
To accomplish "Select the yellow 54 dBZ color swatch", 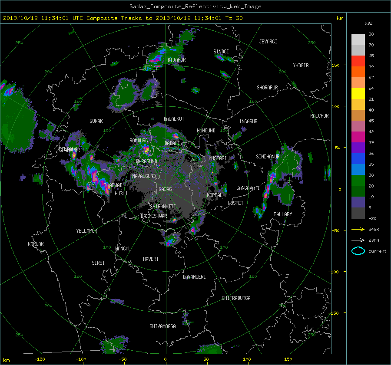I will [358, 93].
